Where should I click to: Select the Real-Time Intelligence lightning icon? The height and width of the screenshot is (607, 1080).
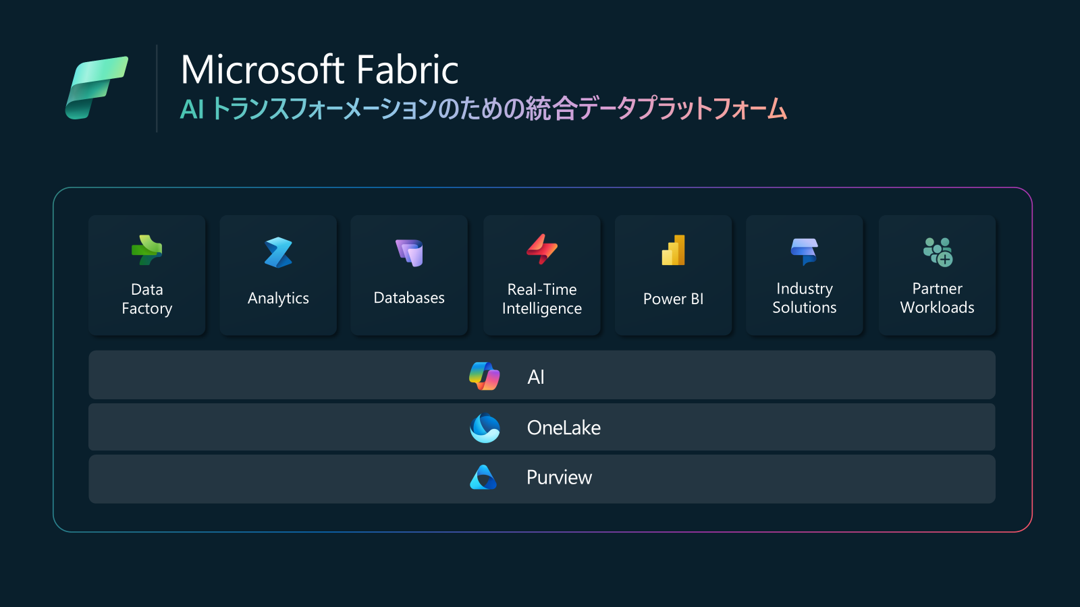click(542, 249)
